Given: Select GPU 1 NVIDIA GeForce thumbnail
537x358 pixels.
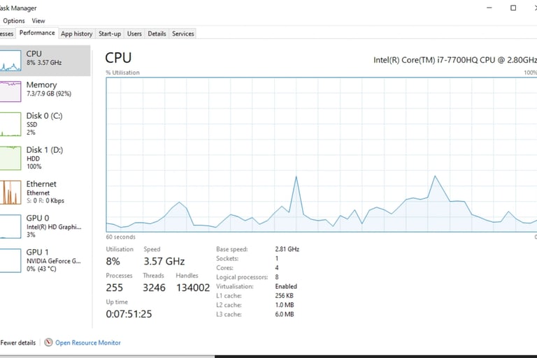Looking at the screenshot, I should 10,260.
